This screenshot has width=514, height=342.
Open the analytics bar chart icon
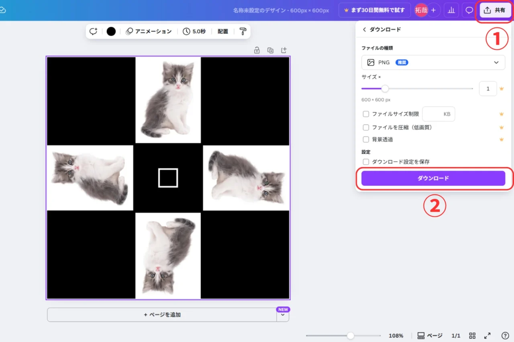451,10
